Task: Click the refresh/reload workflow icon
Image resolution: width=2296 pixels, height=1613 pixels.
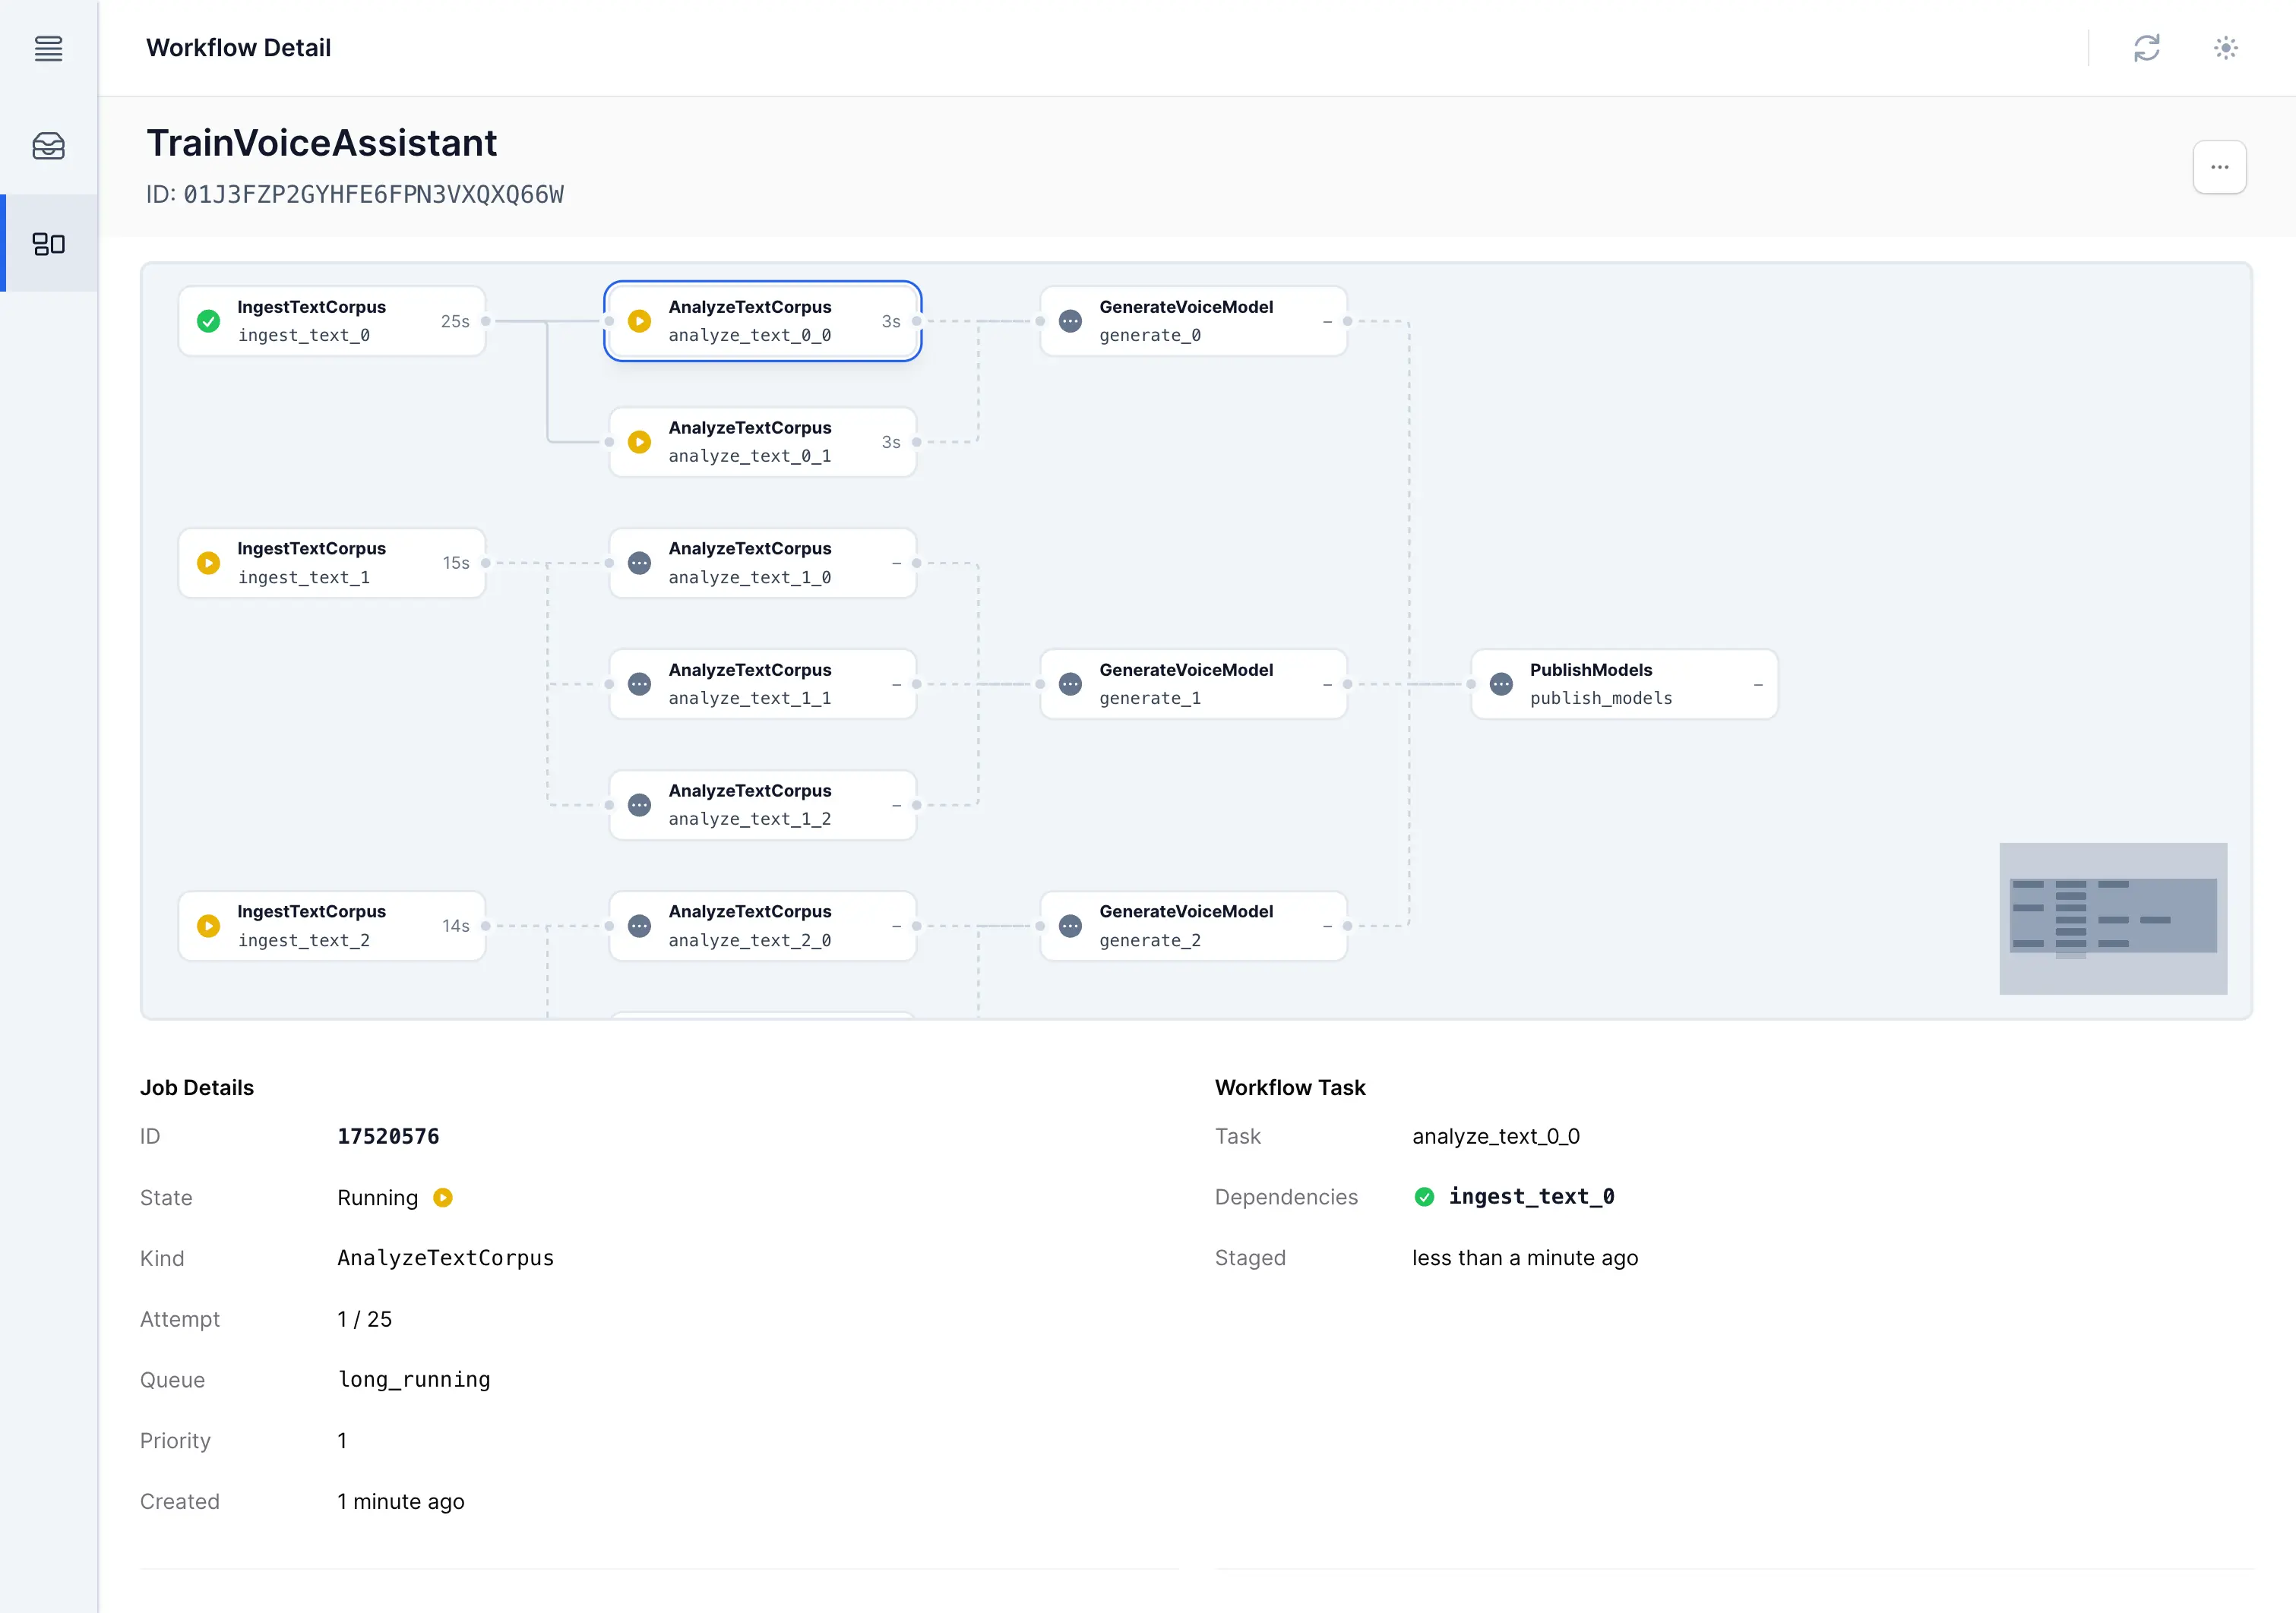Action: click(2146, 47)
